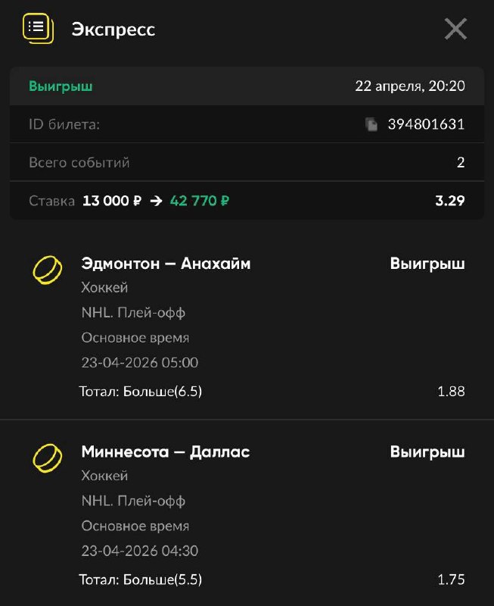The width and height of the screenshot is (494, 606).
Task: Click the Экспресс header title
Action: pos(113,30)
